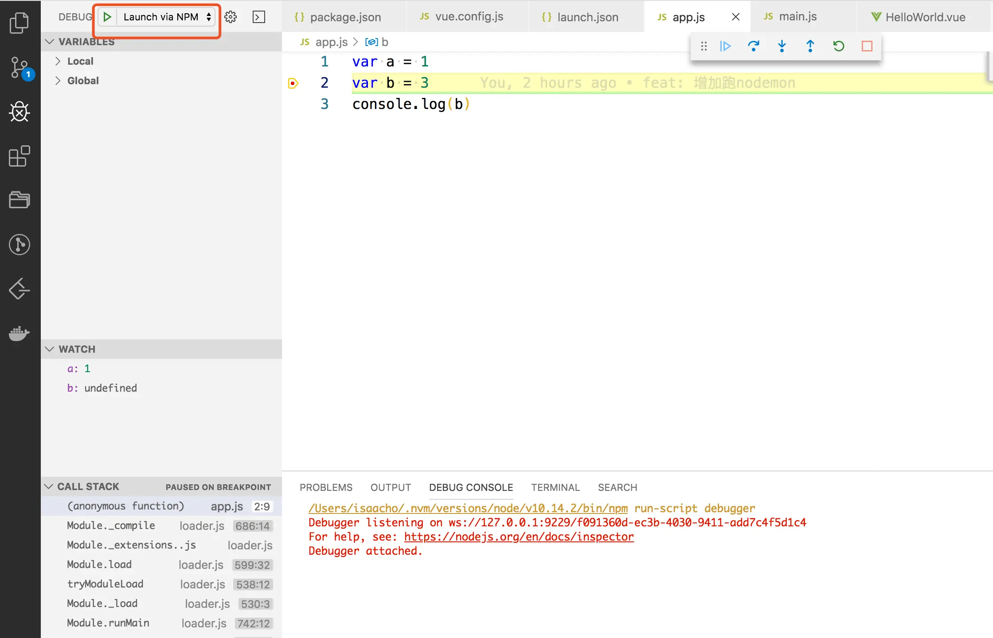Open the Launch via NPM configuration dropdown
Screen dimensions: 993x638
[x=166, y=17]
